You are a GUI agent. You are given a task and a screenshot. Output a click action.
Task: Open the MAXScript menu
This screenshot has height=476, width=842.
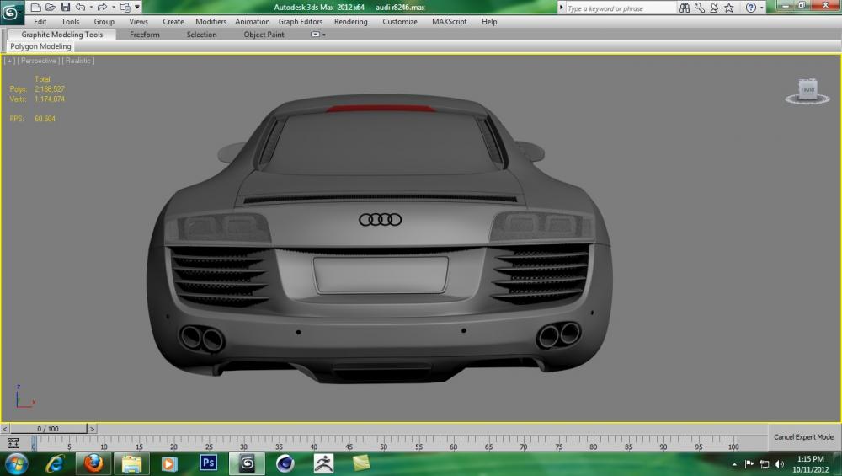449,22
